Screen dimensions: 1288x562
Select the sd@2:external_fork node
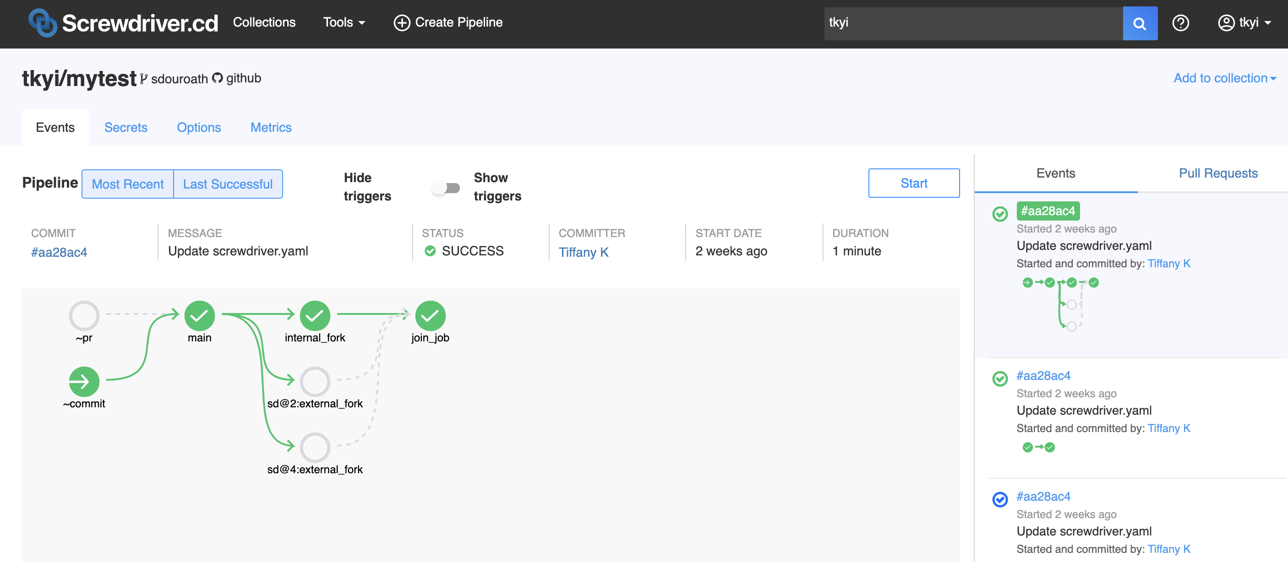coord(315,381)
